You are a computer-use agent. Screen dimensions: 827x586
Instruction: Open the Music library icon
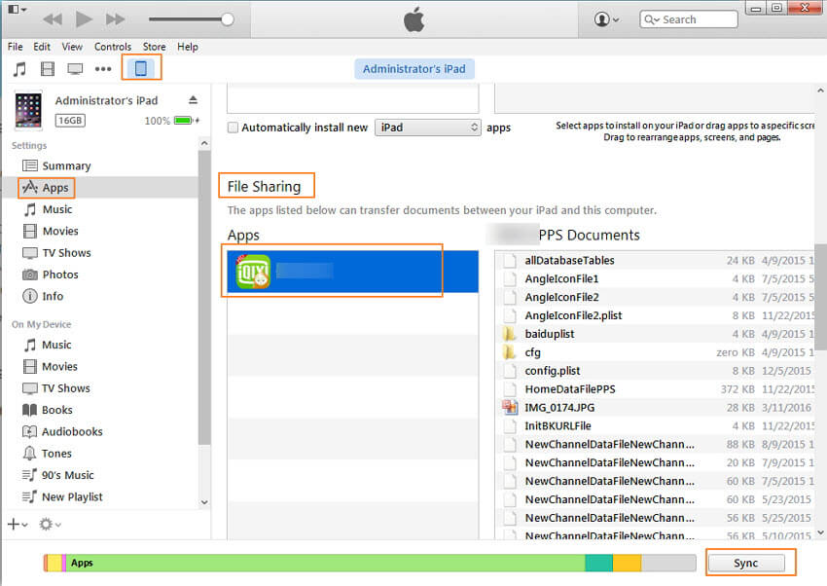[19, 69]
